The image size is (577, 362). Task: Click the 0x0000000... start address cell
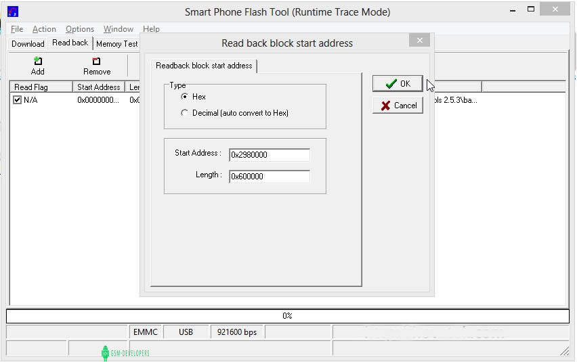pyautogui.click(x=98, y=100)
